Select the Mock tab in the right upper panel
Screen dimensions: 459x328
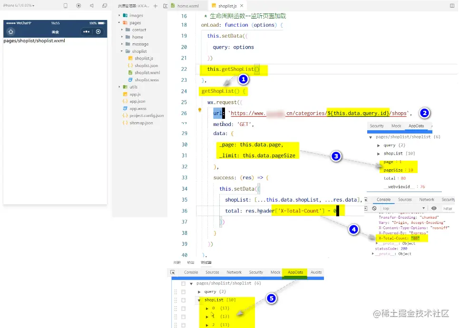[396, 126]
